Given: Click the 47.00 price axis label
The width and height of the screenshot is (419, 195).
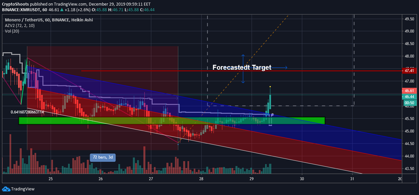Looking at the screenshot, I should (409, 81).
